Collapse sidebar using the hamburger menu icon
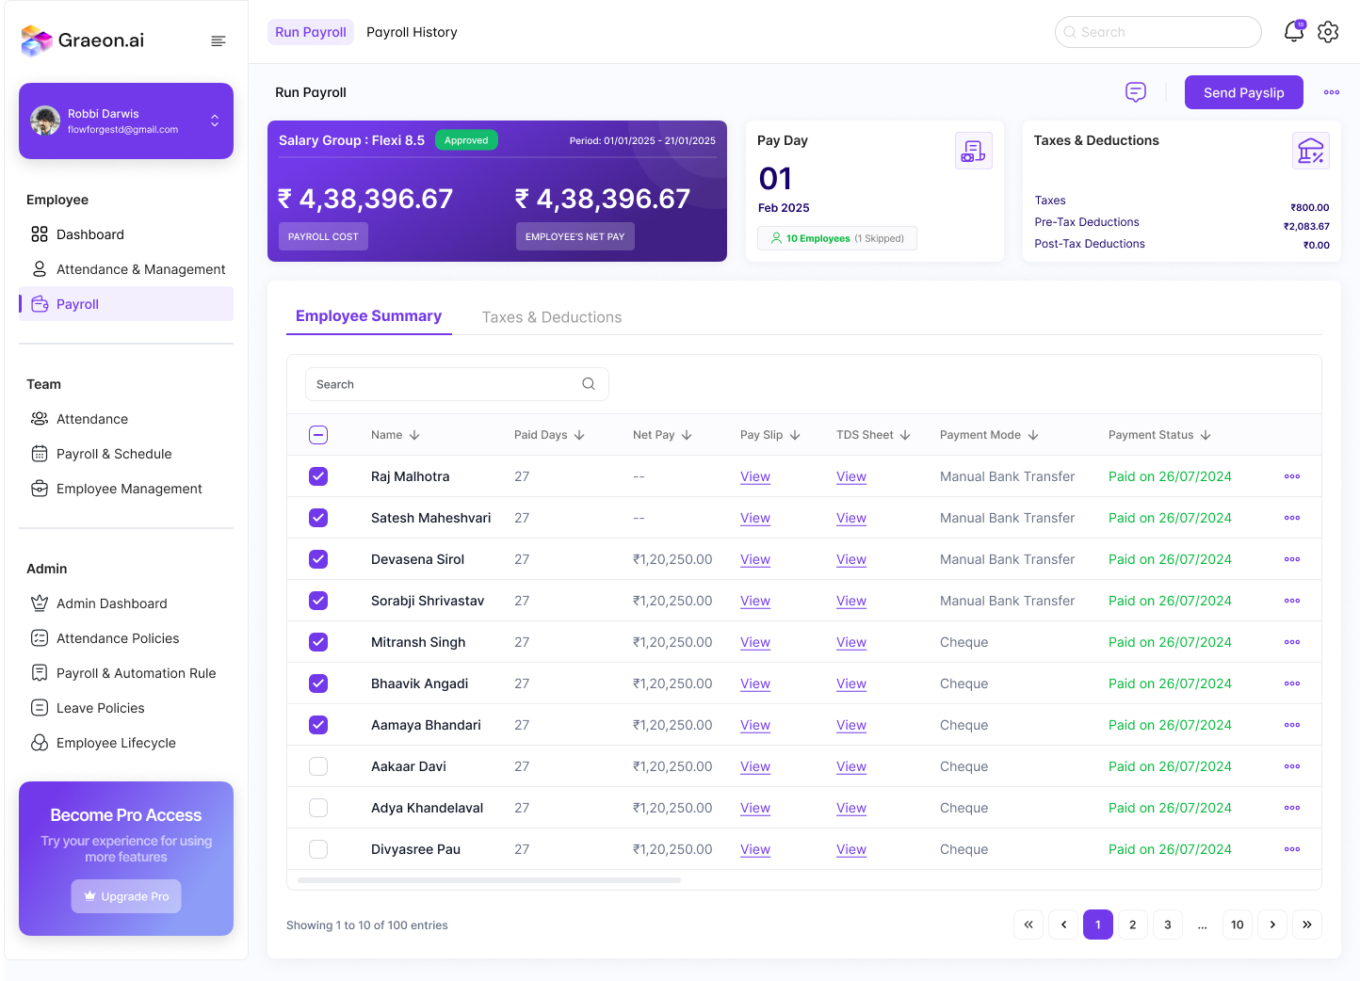 (x=219, y=41)
